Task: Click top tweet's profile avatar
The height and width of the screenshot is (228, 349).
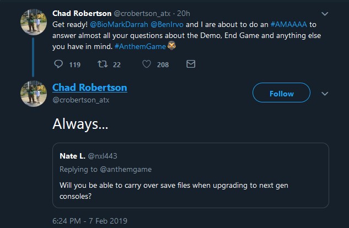Action: [x=33, y=21]
